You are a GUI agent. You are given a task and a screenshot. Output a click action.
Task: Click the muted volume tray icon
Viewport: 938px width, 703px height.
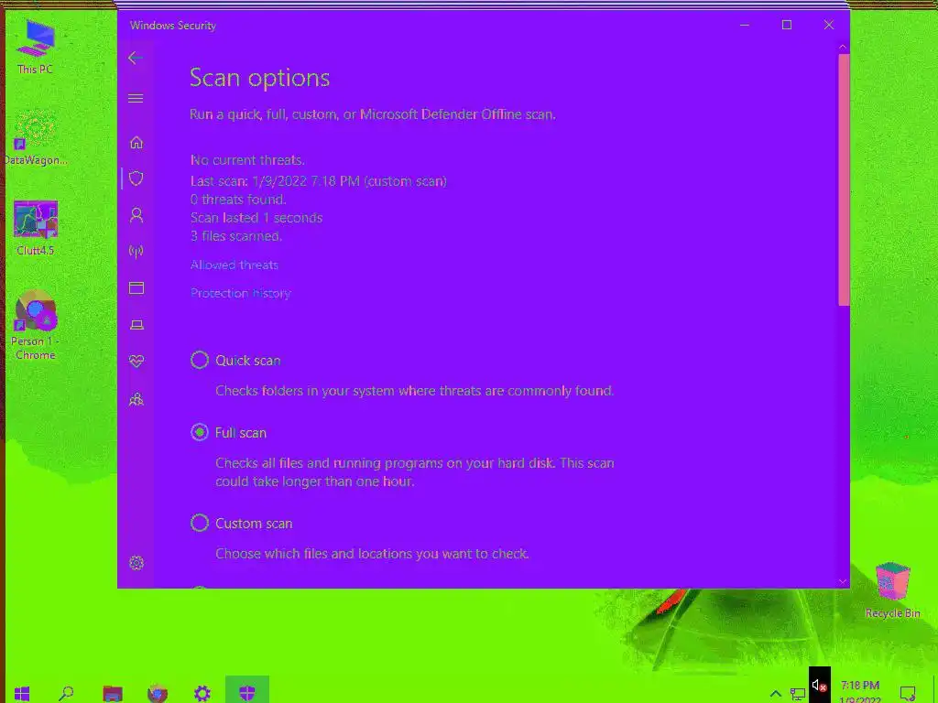820,687
